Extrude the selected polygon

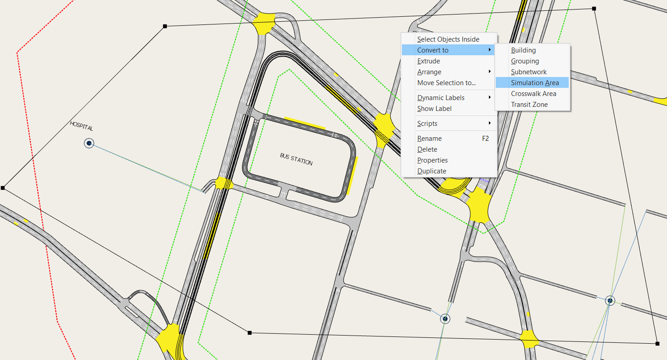(x=428, y=61)
